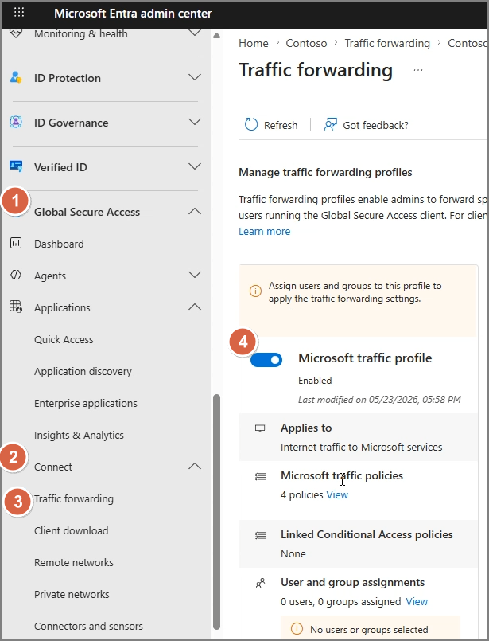Open Connectors and sensors menu item

pos(88,627)
